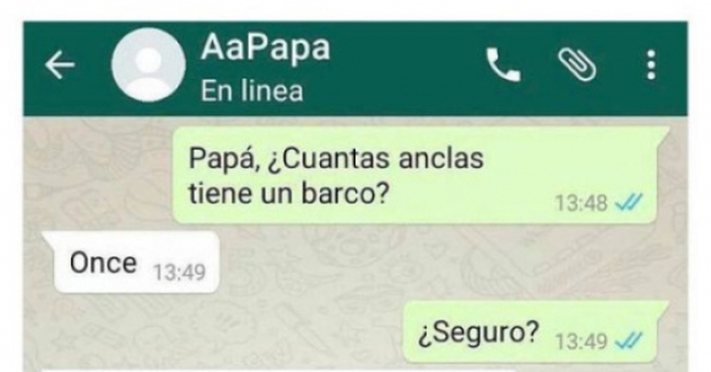Tap the blue read ticks beside 13:48
The width and height of the screenshot is (711, 372).
tap(628, 202)
